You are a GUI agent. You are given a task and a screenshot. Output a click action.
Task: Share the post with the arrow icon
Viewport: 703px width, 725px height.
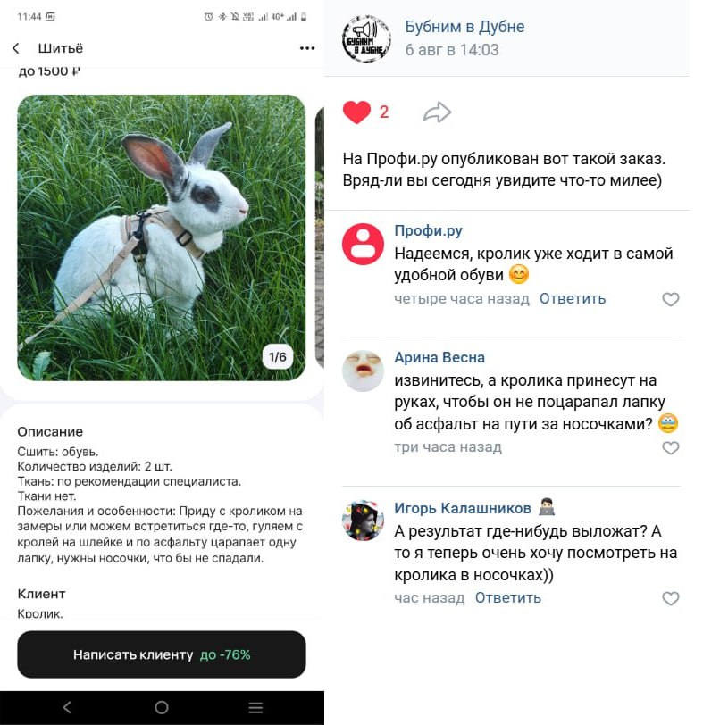tap(437, 112)
